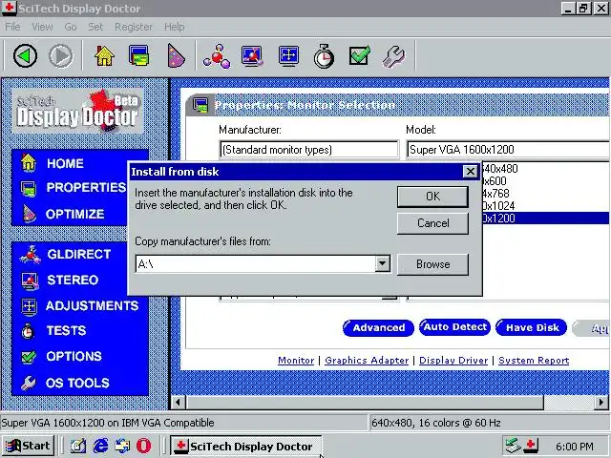Viewport: 611px width, 458px height.
Task: Open GLDIRECT in the sidebar
Action: coord(78,255)
